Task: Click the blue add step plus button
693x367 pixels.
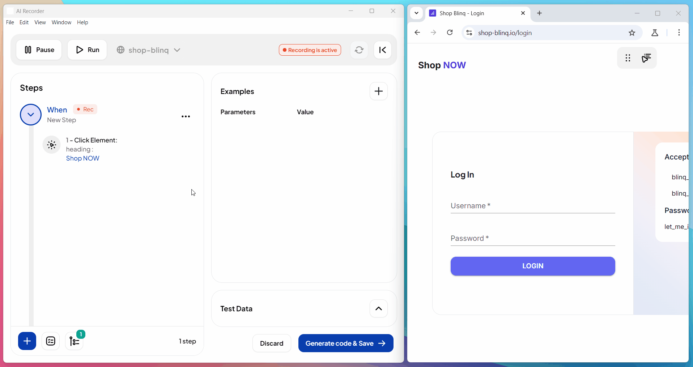Action: [x=27, y=341]
